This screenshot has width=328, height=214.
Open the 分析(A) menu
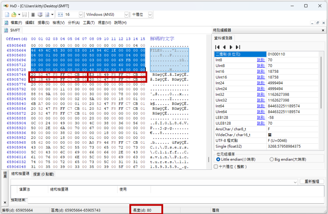74,23
